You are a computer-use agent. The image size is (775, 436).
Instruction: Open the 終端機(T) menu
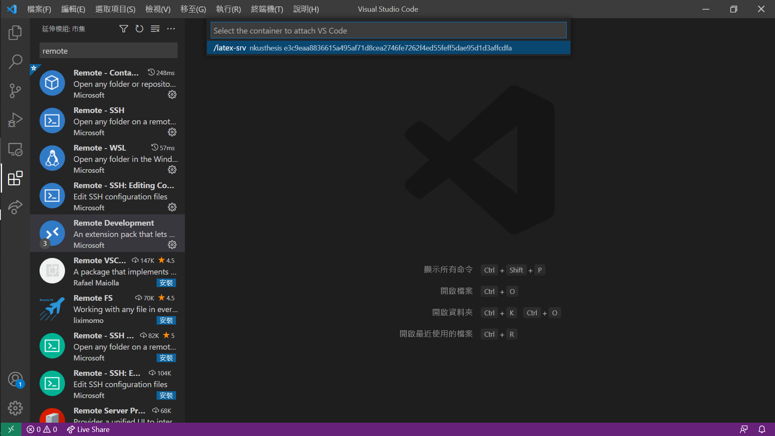point(267,9)
